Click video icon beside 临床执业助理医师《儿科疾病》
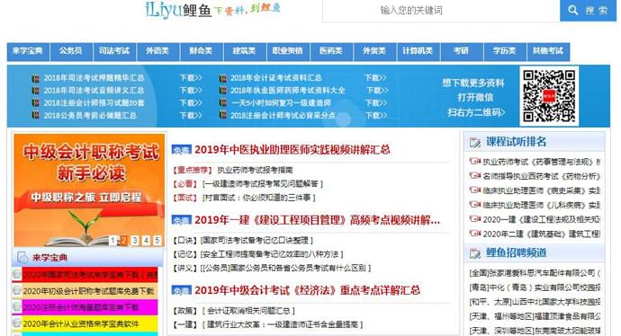 pos(474,204)
